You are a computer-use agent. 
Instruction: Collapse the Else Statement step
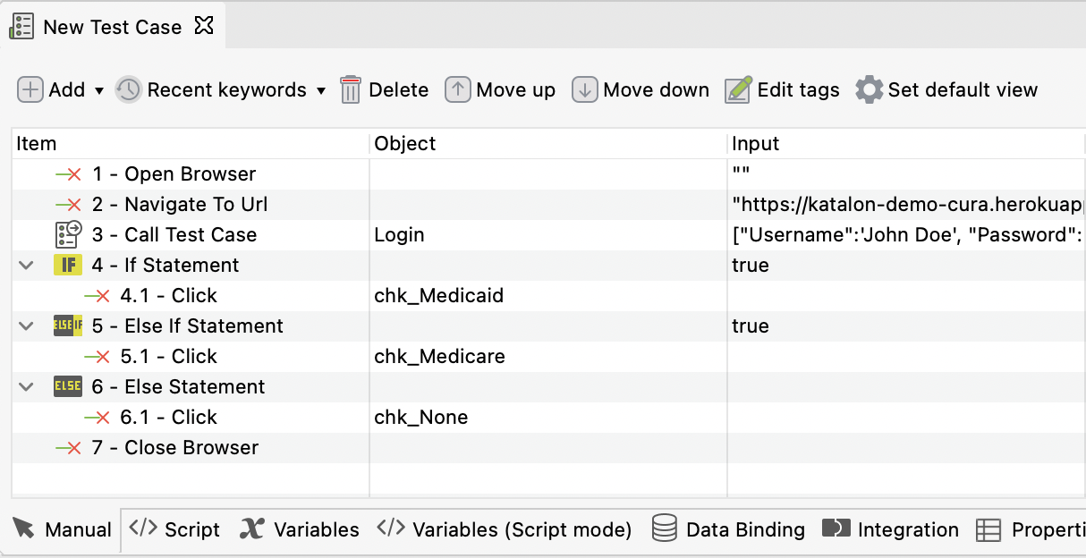coord(27,387)
